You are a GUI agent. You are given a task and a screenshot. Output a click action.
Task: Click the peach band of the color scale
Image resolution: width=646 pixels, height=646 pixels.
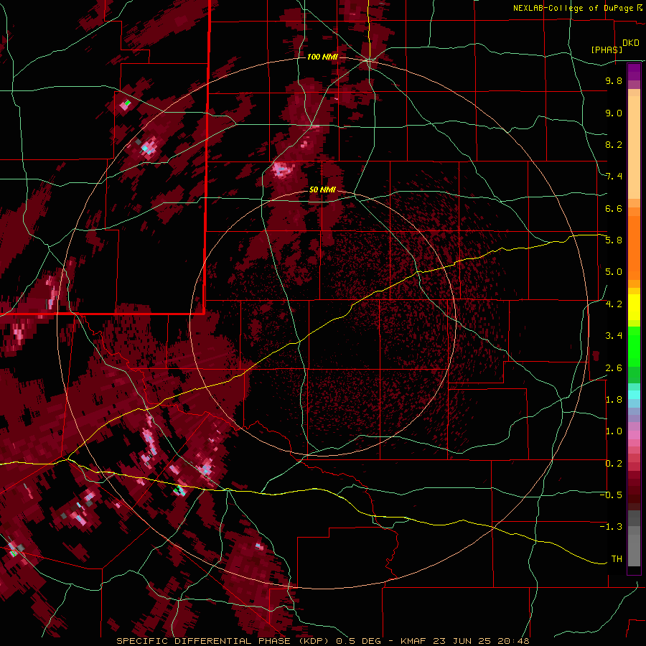point(634,144)
